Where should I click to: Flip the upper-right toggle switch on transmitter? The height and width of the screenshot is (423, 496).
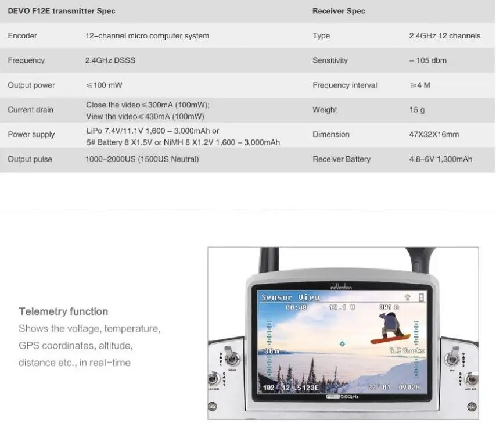452,357
